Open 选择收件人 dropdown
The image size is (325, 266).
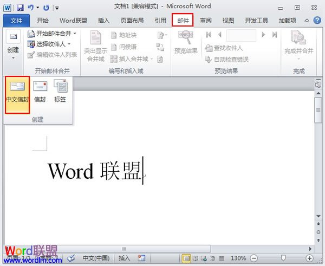pyautogui.click(x=49, y=44)
